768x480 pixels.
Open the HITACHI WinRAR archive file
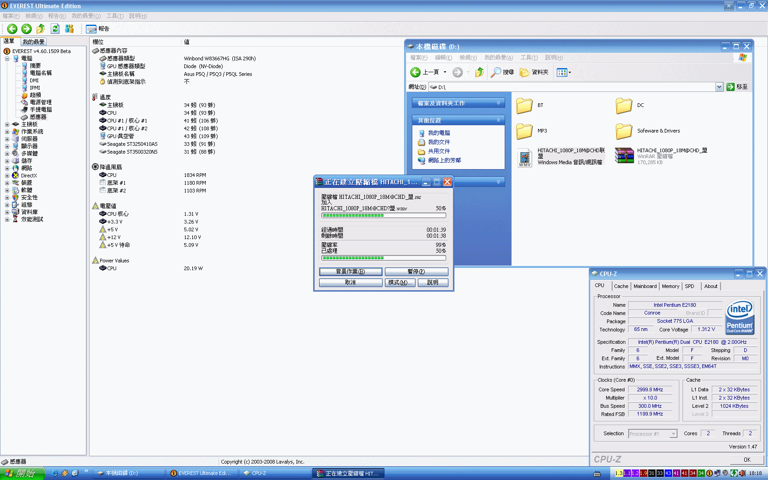624,156
